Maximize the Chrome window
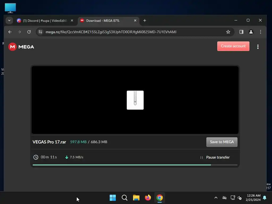The width and height of the screenshot is (272, 204). (x=248, y=20)
